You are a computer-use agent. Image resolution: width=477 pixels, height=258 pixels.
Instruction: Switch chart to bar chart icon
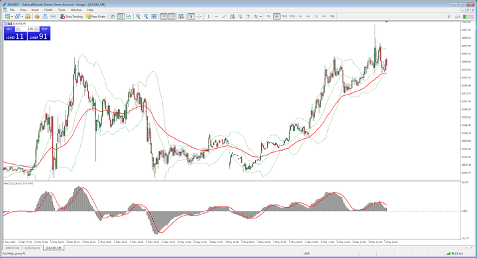click(113, 17)
